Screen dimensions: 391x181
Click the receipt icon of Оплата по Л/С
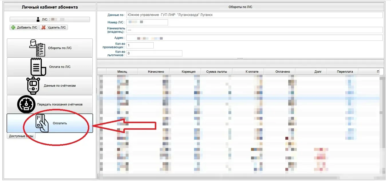tap(38, 67)
